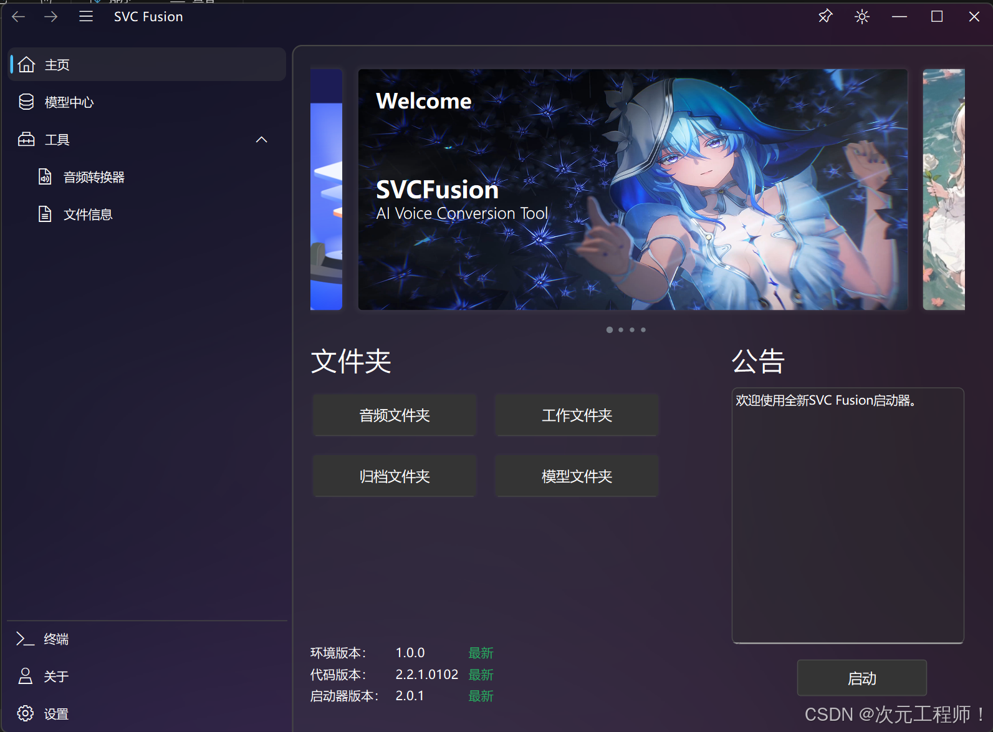
Task: Select the fourth carousel page dot
Action: 643,330
